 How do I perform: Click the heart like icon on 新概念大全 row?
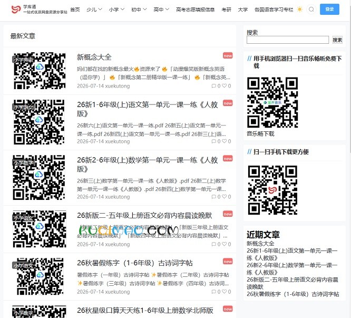(x=225, y=86)
